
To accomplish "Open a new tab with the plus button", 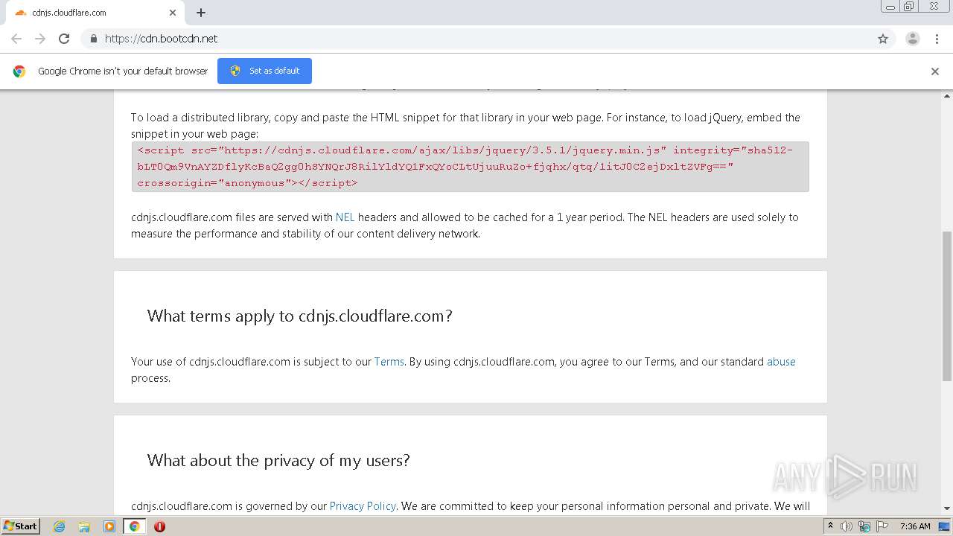I will click(201, 13).
